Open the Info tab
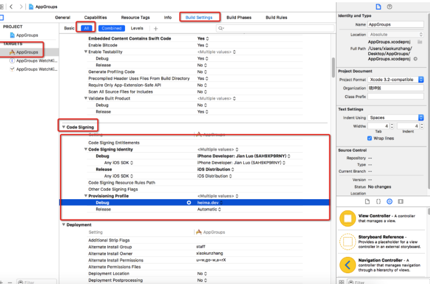Image resolution: width=430 pixels, height=284 pixels. [168, 18]
